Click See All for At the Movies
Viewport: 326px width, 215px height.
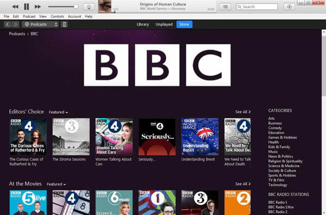point(243,184)
